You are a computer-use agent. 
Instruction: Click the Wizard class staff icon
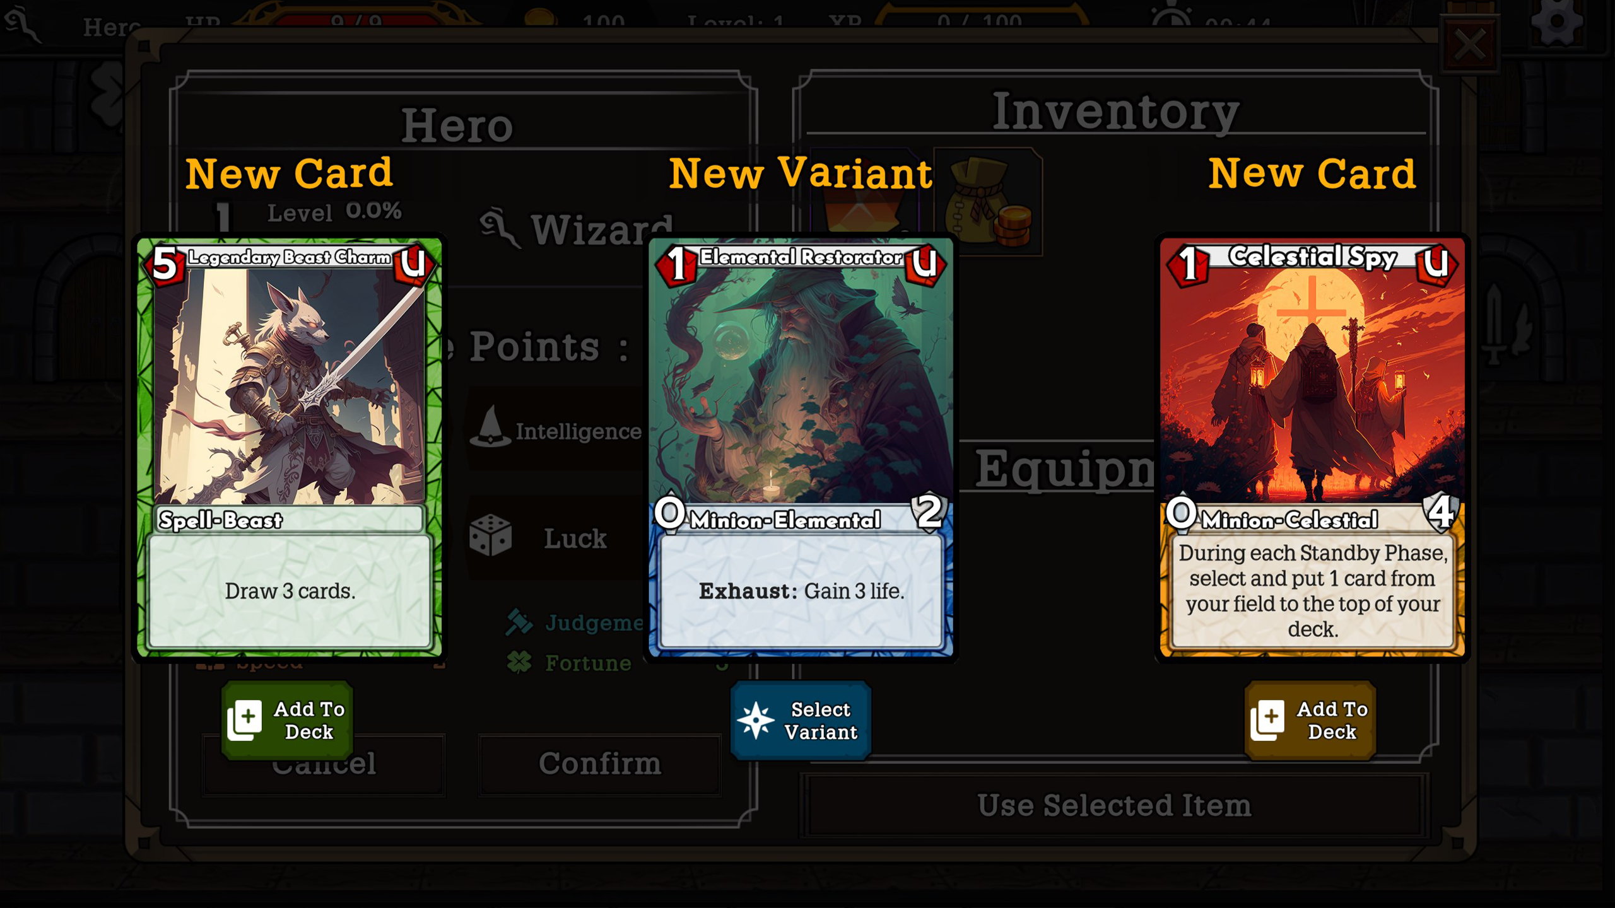coord(500,228)
